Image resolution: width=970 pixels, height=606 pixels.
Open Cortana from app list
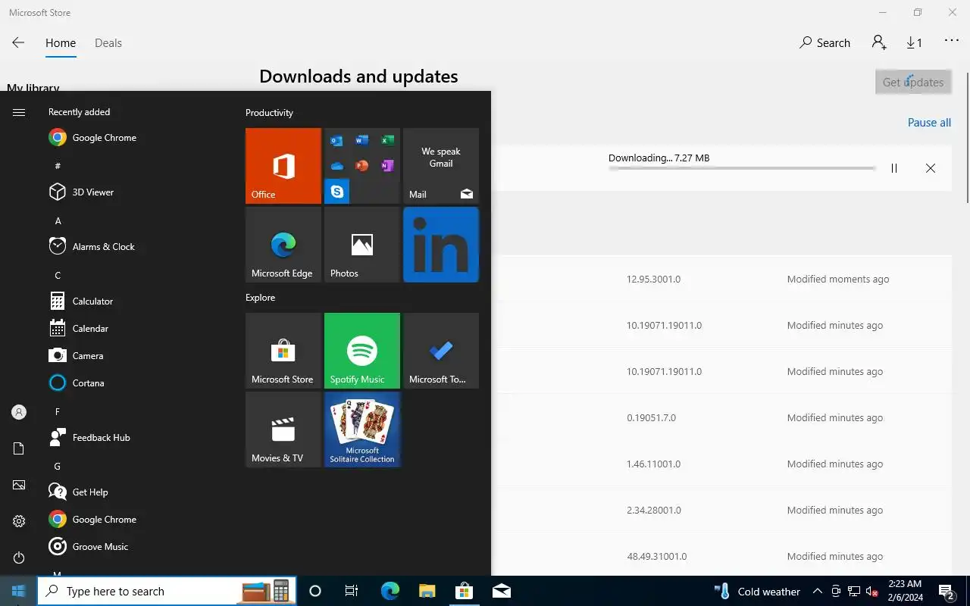click(121, 383)
